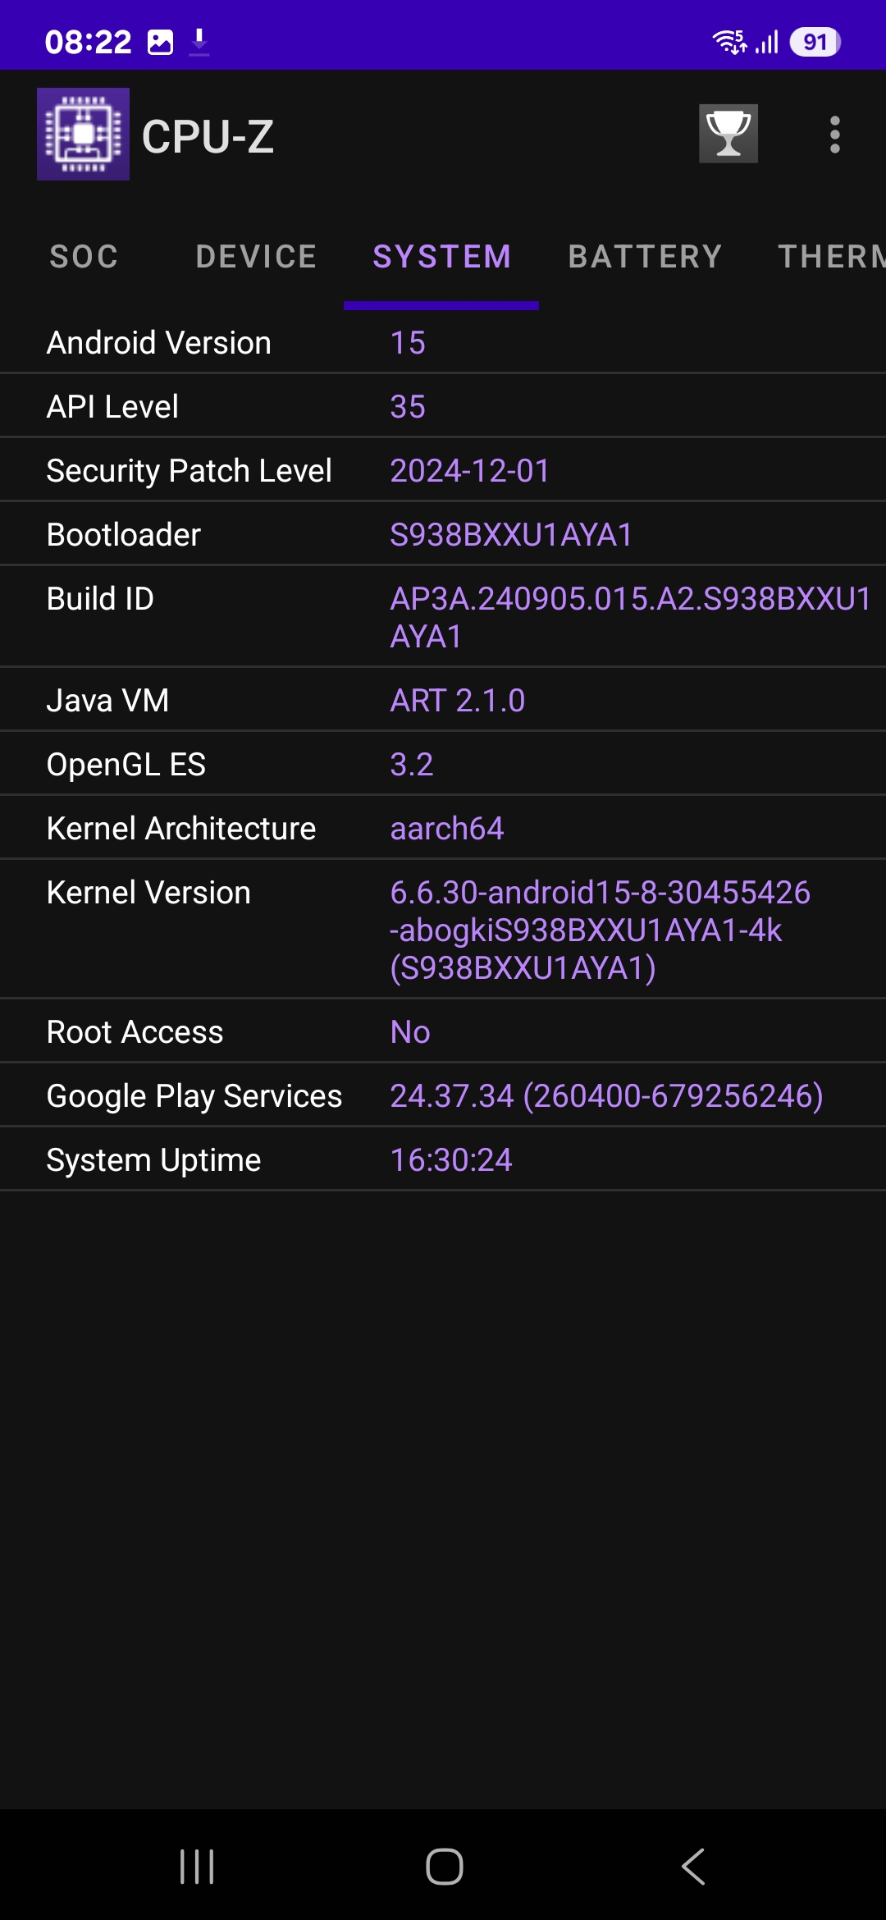Tap the battery indicator in status bar

[814, 42]
